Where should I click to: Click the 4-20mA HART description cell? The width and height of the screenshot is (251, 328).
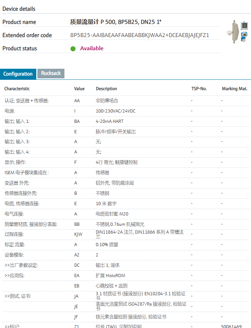110,121
